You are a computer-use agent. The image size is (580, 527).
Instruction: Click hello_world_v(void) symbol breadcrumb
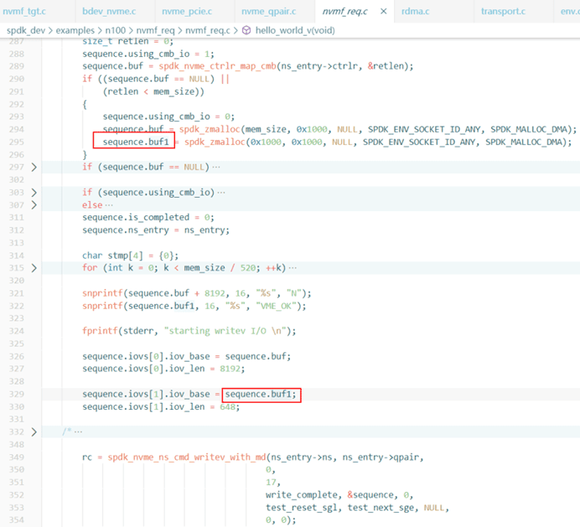click(x=295, y=30)
